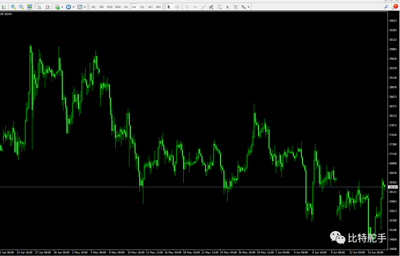Open chat notifications with red badge

click(x=395, y=7)
